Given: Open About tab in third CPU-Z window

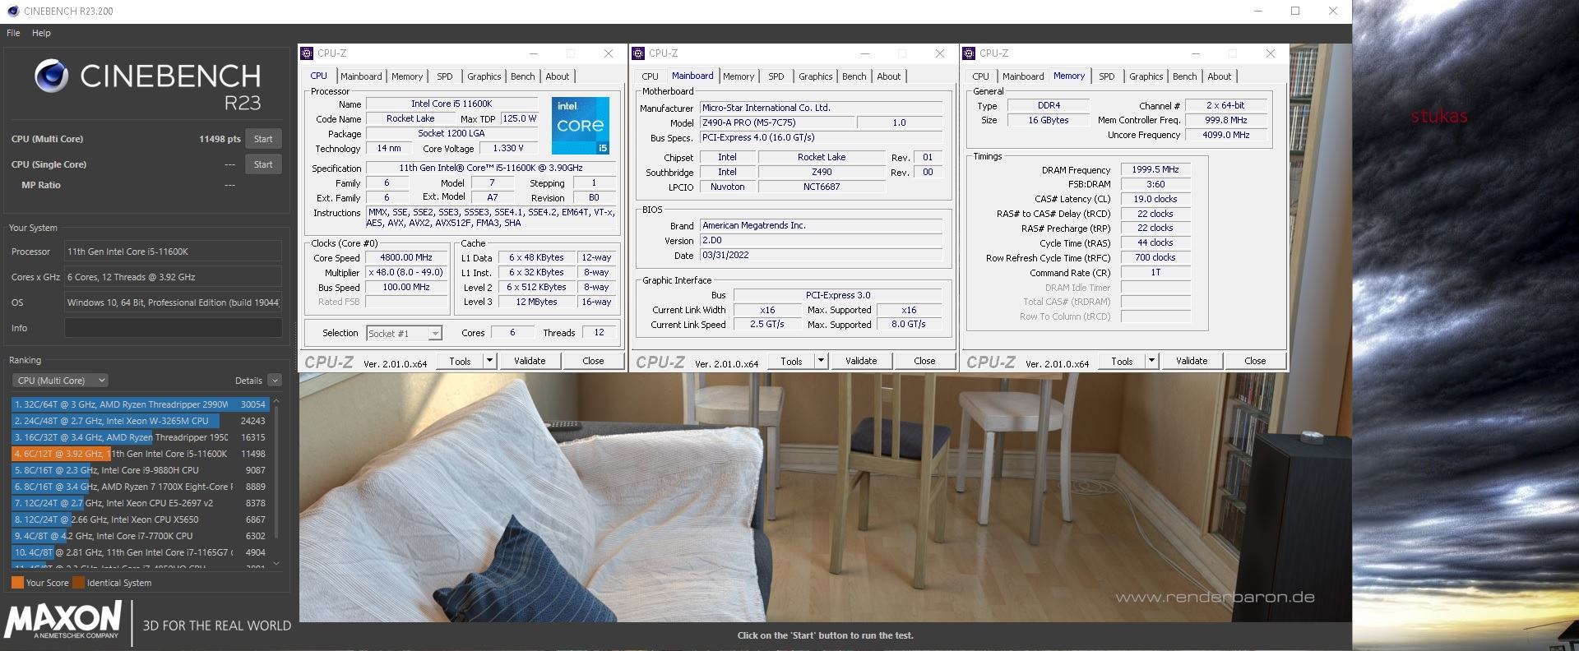Looking at the screenshot, I should pyautogui.click(x=1220, y=76).
